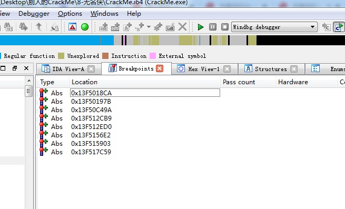This screenshot has width=345, height=209.
Task: Close the IDA View-A tab
Action: pos(91,69)
